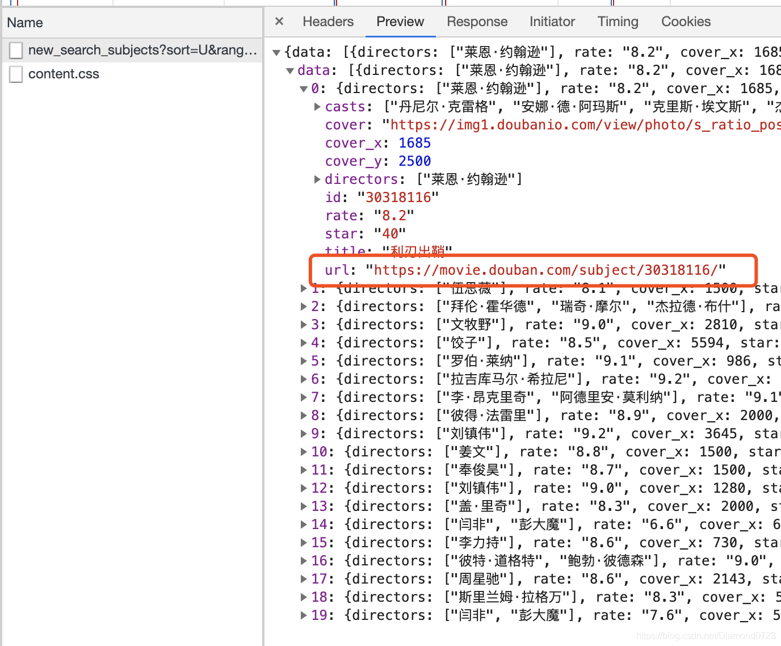Screen dimensions: 781x646
Task: Expand array item 12
Action: [304, 488]
